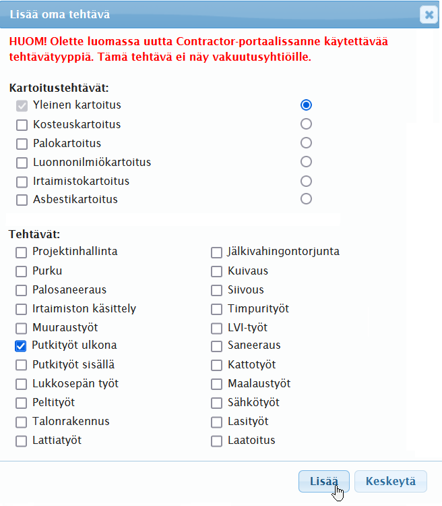Close the Lisää oma tehtävä dialog
This screenshot has width=442, height=506.
(429, 15)
